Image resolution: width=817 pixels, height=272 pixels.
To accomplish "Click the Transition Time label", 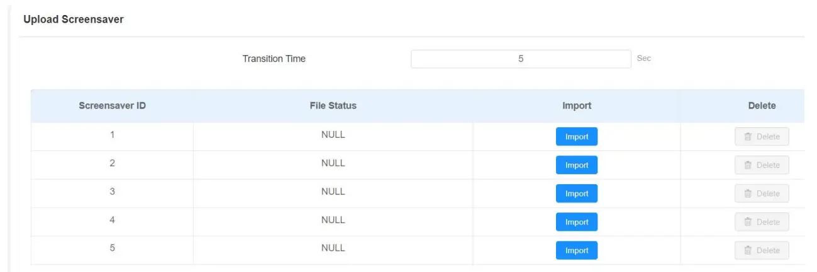I will (274, 59).
